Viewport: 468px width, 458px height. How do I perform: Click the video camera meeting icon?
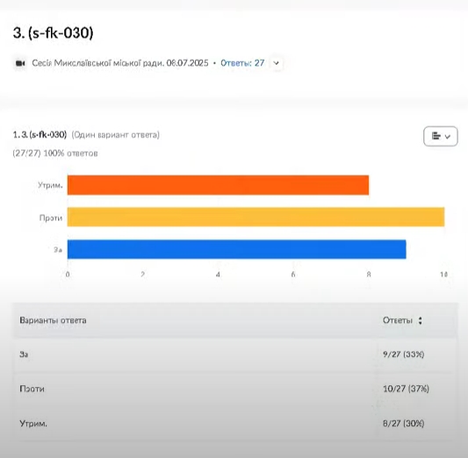coord(20,63)
